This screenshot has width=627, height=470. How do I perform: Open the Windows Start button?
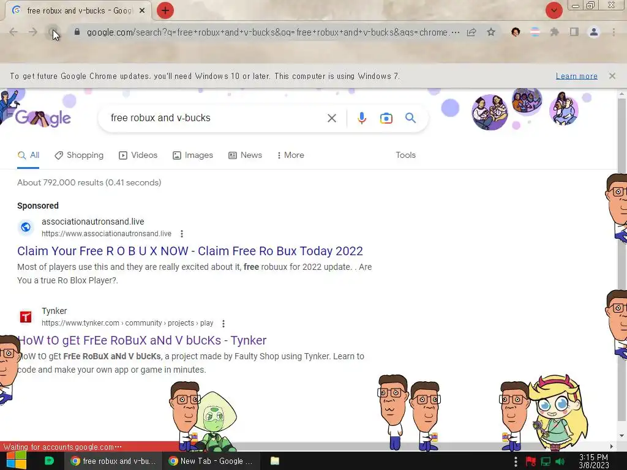pos(17,460)
